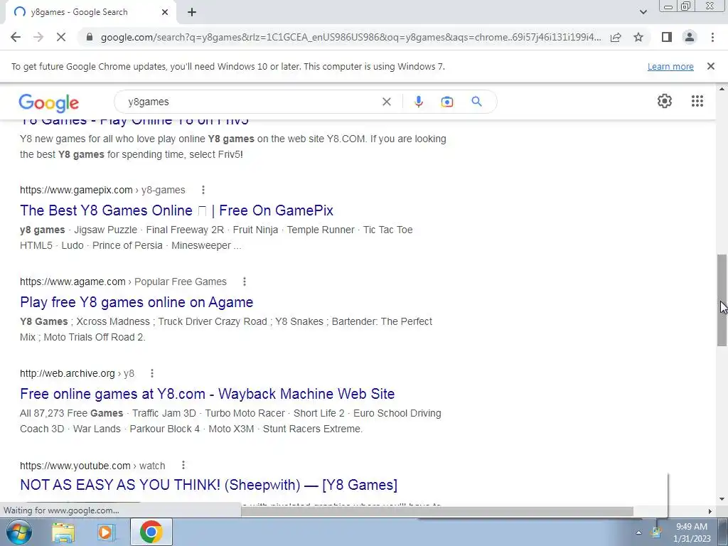Open Windows Start menu orb
Screen dimensions: 728x546
[19, 532]
